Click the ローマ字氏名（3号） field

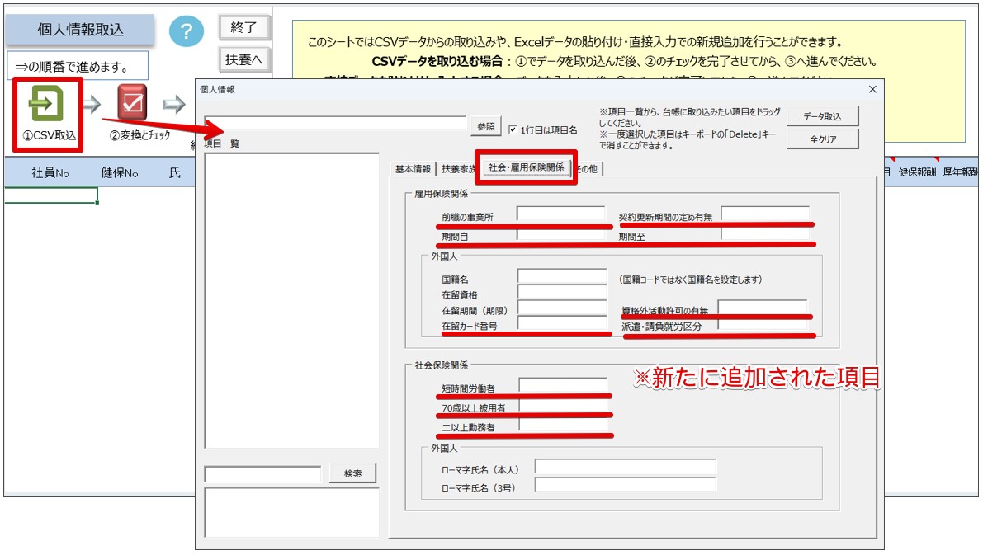point(625,485)
